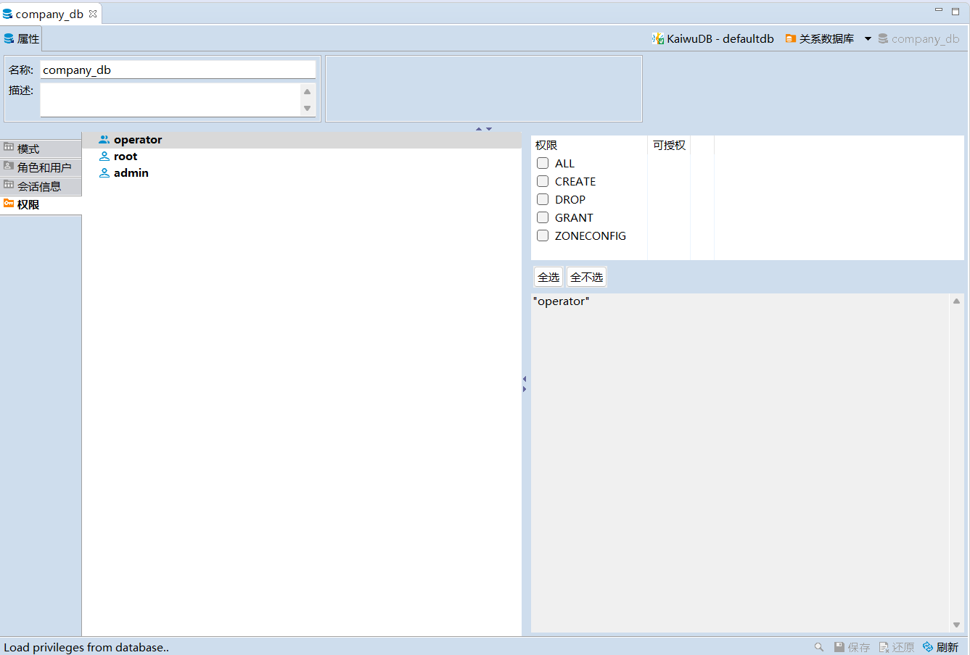Switch to the 角色和用户 tab
970x655 pixels.
(x=41, y=167)
